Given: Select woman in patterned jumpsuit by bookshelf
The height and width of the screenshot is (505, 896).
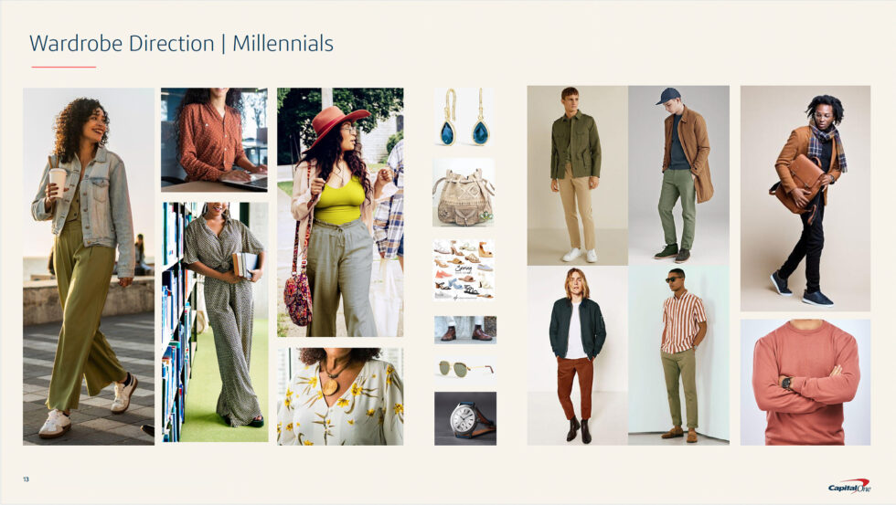Looking at the screenshot, I should pyautogui.click(x=214, y=321).
